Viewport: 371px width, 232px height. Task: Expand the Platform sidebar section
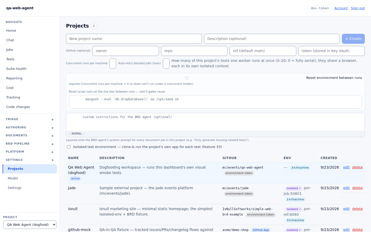pyautogui.click(x=30, y=152)
